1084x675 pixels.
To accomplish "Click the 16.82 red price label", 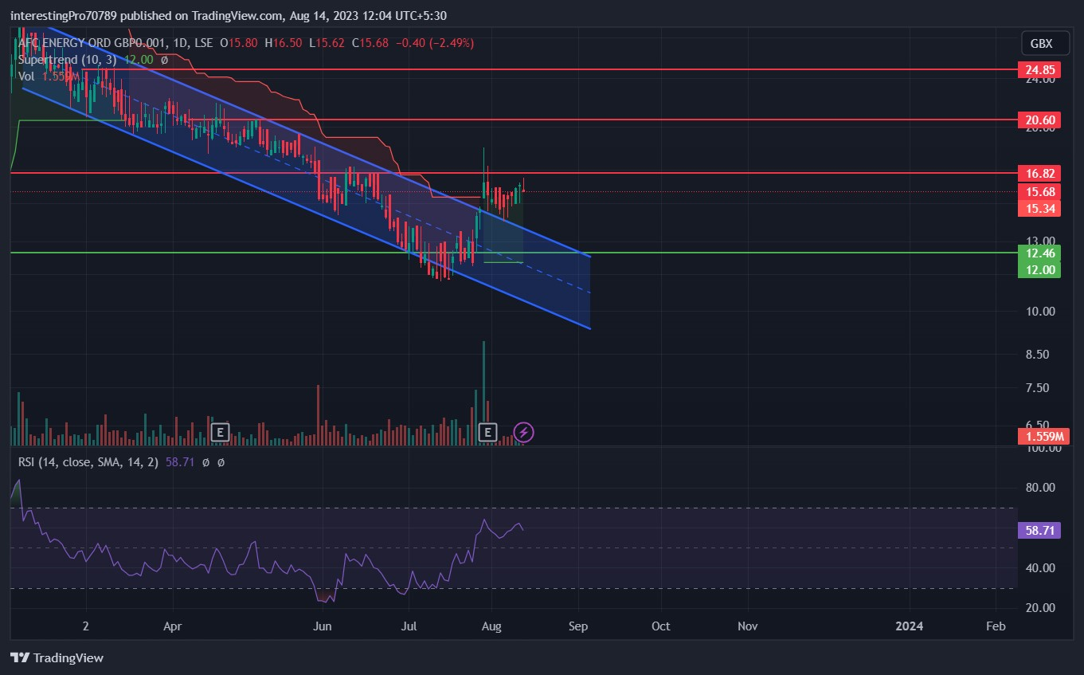I will point(1040,173).
